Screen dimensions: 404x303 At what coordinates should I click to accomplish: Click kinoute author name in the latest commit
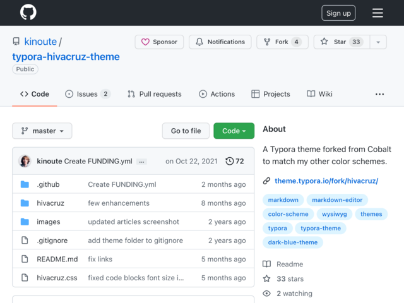click(x=49, y=162)
